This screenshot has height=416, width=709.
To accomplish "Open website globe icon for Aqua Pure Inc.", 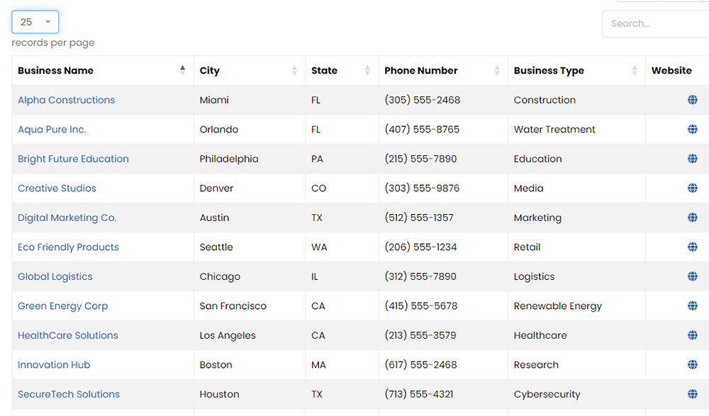I will pyautogui.click(x=692, y=129).
